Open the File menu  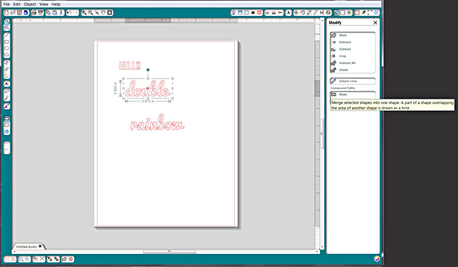[6, 4]
